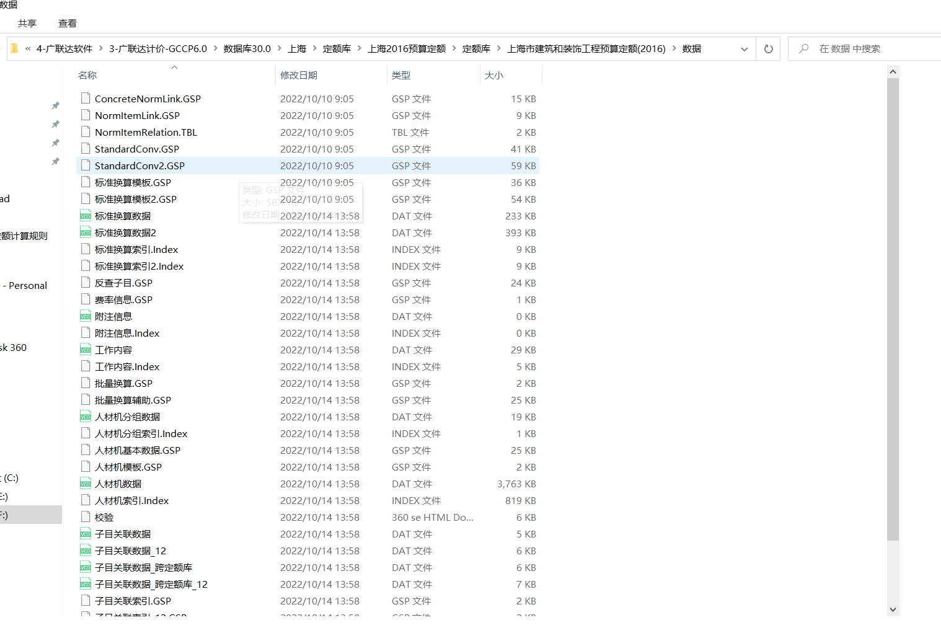Click the 工作内容.Index file icon

pos(86,366)
